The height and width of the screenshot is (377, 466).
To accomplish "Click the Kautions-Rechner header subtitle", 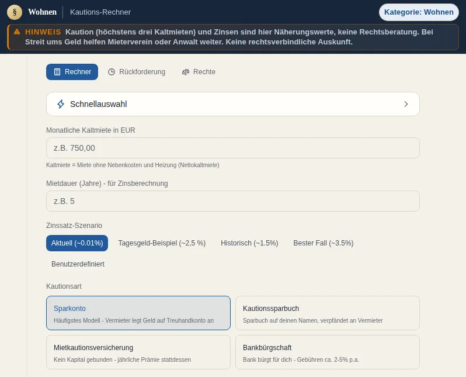I will pyautogui.click(x=100, y=12).
